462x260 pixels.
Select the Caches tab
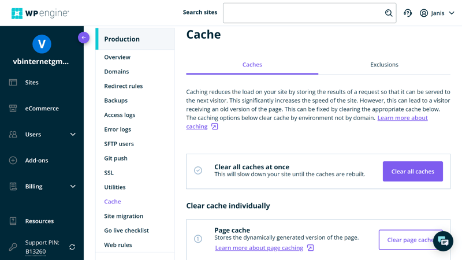(x=252, y=65)
